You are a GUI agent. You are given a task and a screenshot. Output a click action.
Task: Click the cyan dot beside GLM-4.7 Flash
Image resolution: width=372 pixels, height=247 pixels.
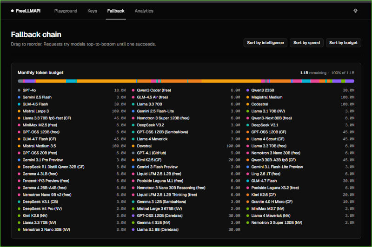[x=248, y=181]
